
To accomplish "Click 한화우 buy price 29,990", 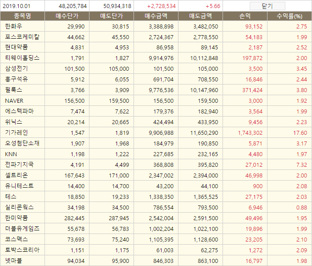I will [76, 26].
